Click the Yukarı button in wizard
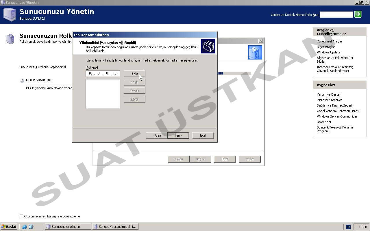Image resolution: width=370 pixels, height=231 pixels. pos(134,90)
